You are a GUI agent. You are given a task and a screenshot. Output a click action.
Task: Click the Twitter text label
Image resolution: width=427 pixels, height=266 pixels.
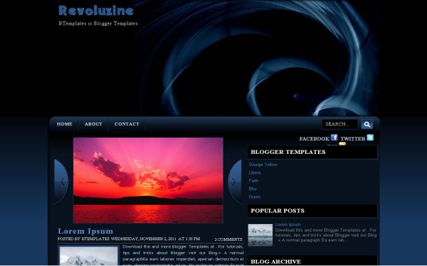(353, 139)
